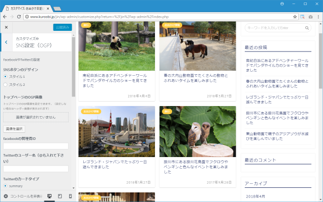323x202 pixels.
Task: Click the トップページのOGP画像 label
Action: [x=23, y=97]
